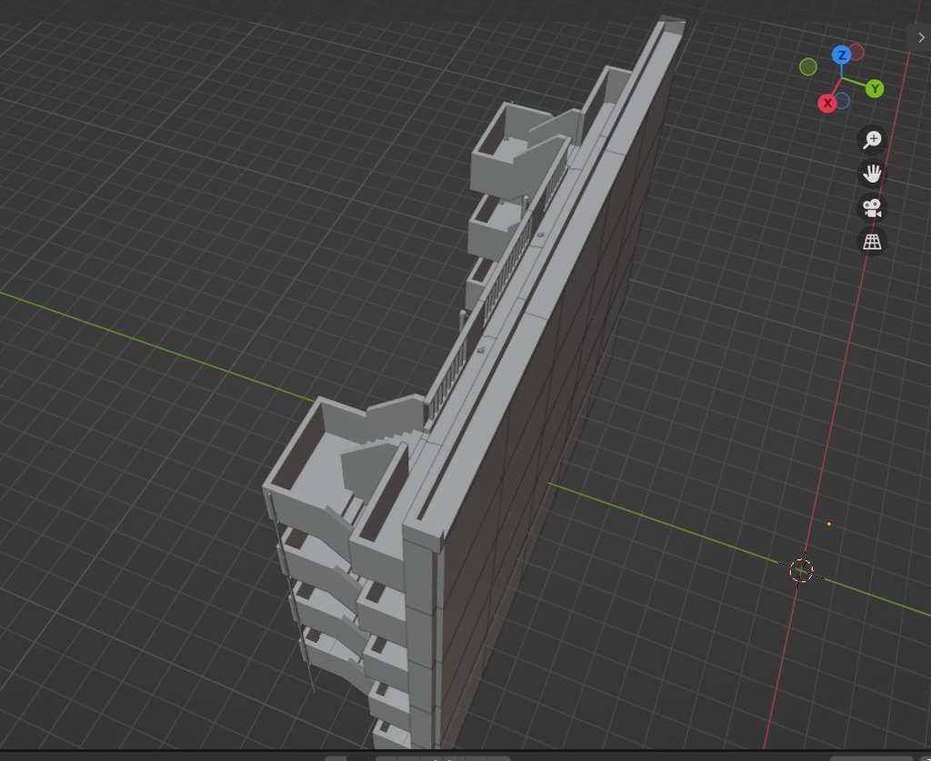Toggle the camera view icon
This screenshot has height=761, width=931.
click(x=872, y=208)
